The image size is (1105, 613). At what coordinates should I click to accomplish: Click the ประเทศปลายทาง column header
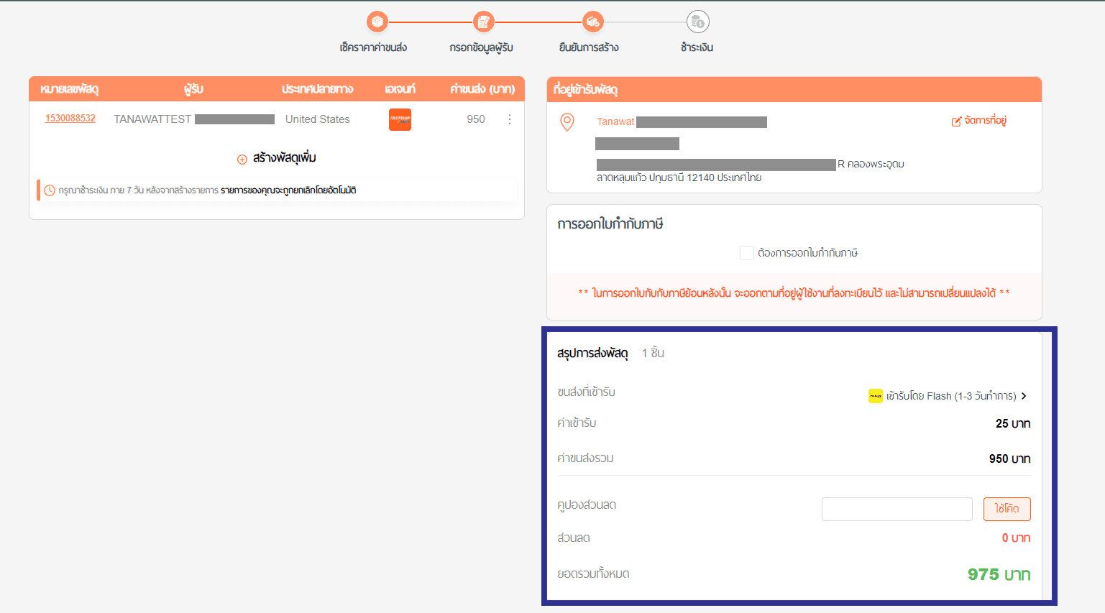(318, 89)
